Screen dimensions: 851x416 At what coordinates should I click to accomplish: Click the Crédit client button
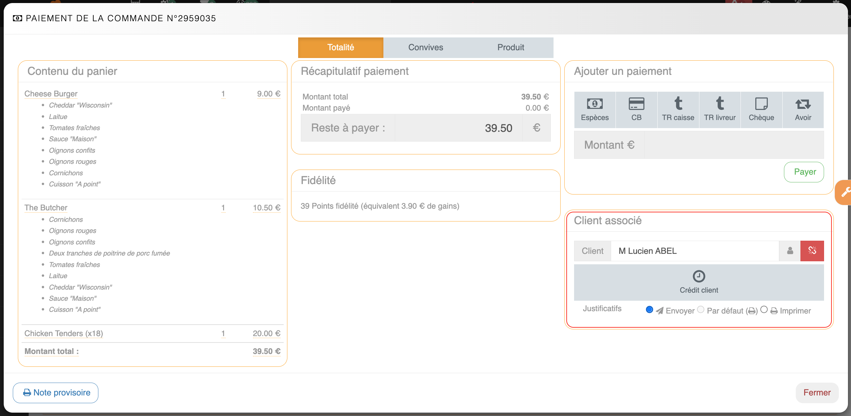tap(699, 283)
